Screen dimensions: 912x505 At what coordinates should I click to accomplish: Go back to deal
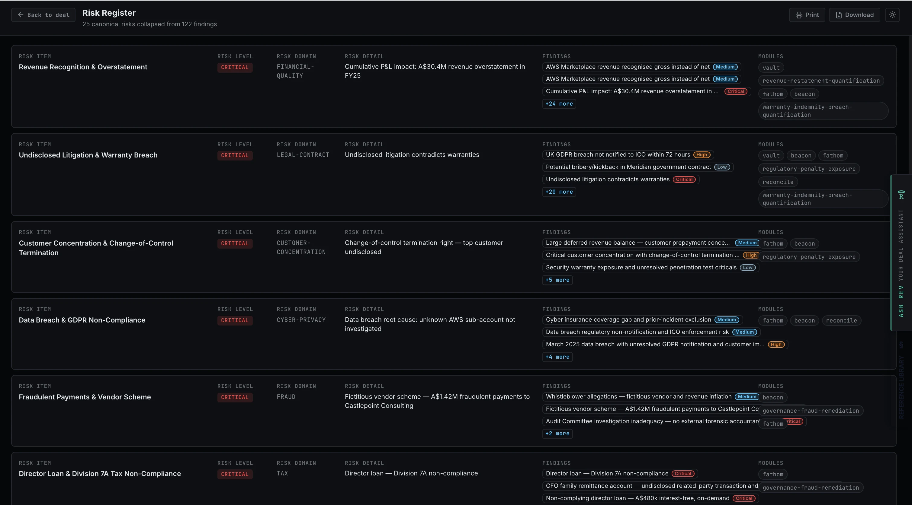point(43,15)
